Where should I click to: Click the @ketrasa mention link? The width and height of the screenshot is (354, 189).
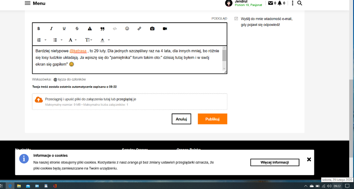[x=78, y=51]
